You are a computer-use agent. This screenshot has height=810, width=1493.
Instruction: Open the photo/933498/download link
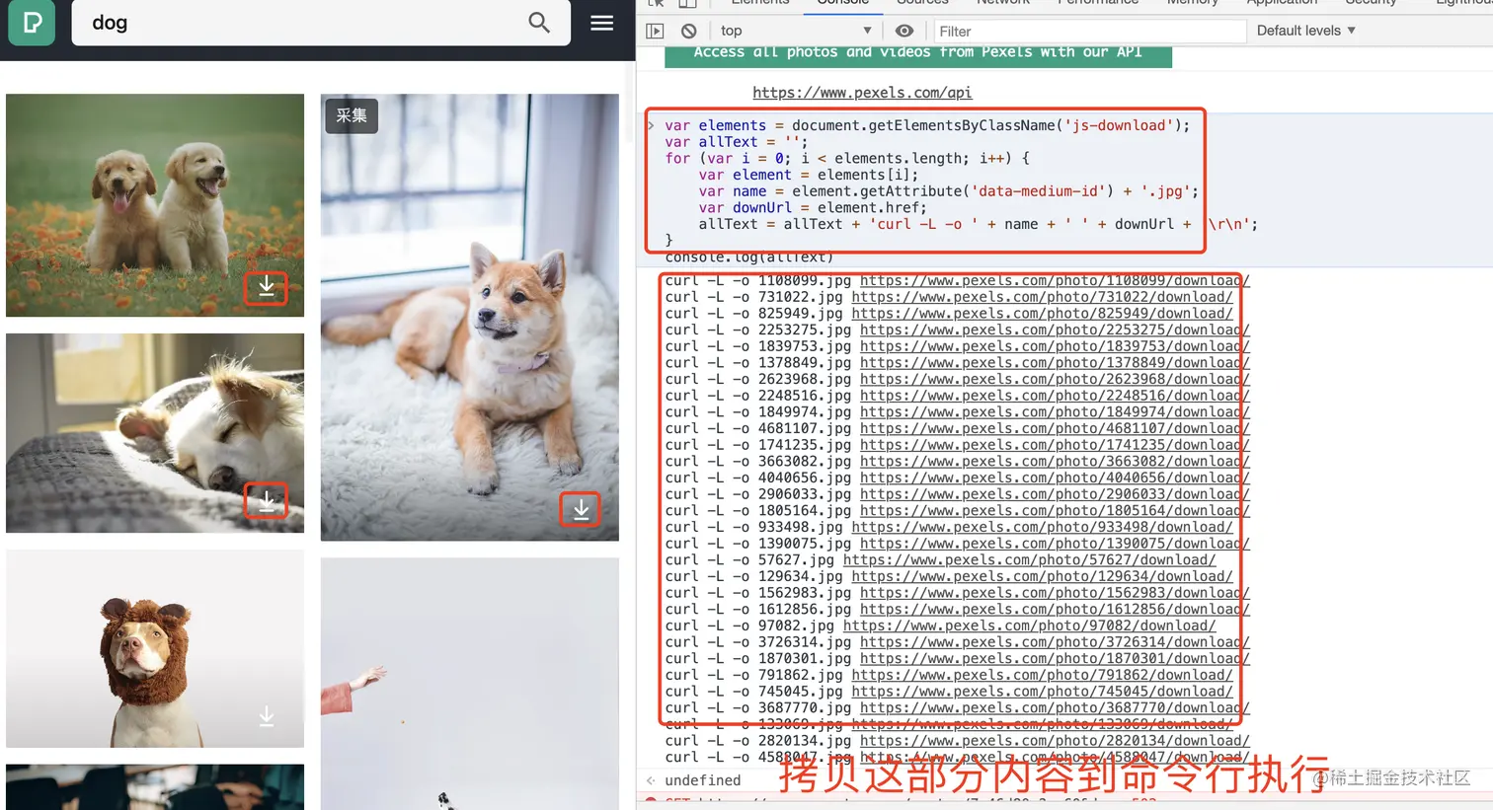pos(1042,527)
